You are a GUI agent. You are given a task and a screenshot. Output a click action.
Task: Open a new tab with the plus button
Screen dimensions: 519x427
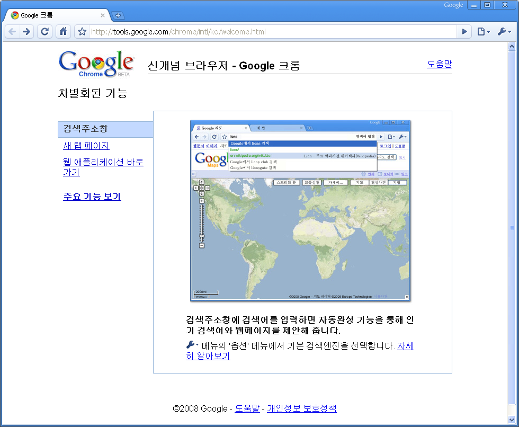click(x=118, y=15)
